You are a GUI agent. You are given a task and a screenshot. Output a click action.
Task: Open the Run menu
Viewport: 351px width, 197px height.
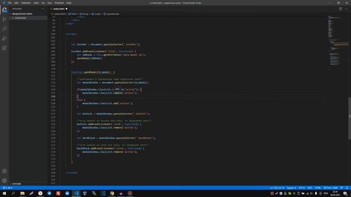click(x=49, y=3)
